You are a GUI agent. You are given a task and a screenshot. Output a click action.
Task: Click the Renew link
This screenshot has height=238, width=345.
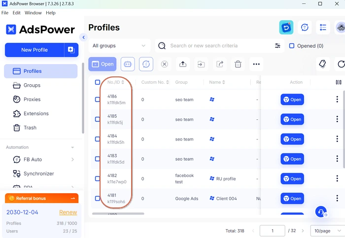pyautogui.click(x=68, y=212)
